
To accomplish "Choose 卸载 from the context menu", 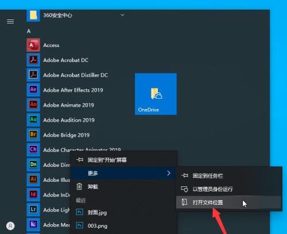I will [124, 186].
